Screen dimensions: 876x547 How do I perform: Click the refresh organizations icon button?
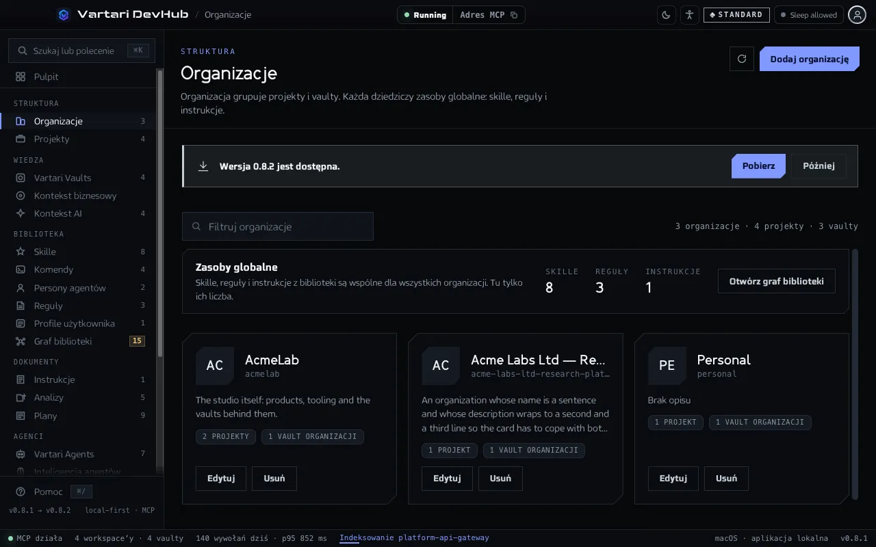click(x=742, y=59)
